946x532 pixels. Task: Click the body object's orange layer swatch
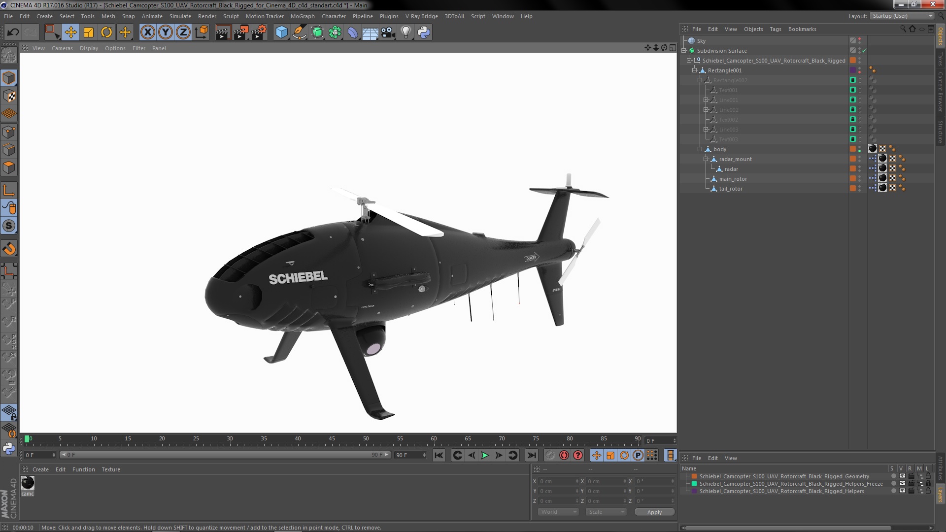click(853, 149)
